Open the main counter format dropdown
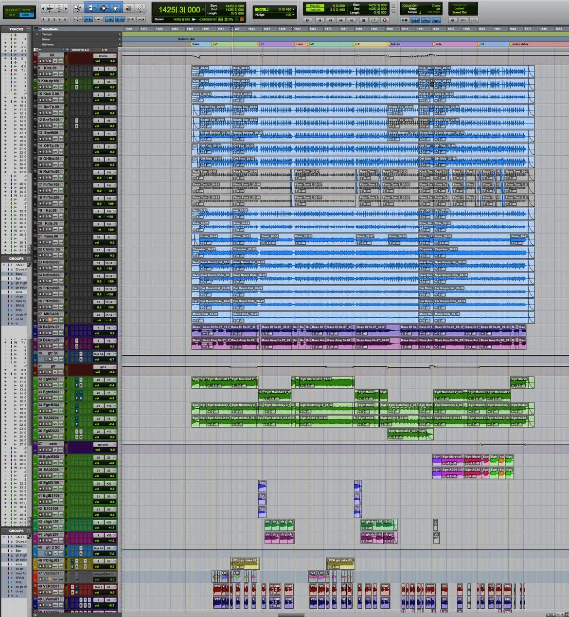The width and height of the screenshot is (569, 617). (x=202, y=9)
